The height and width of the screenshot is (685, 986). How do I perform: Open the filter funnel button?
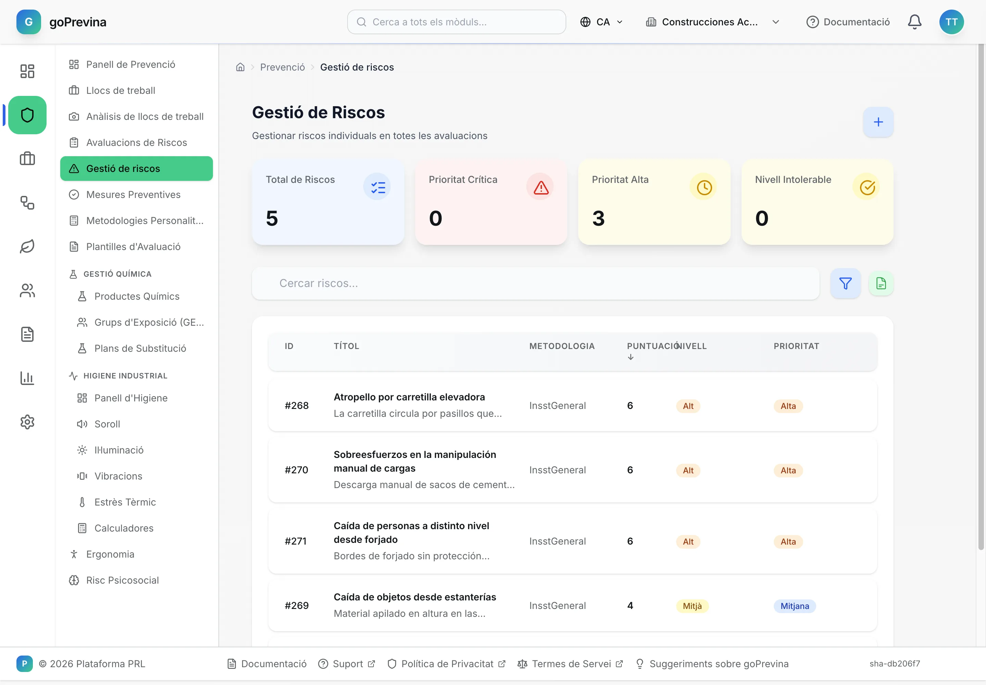(x=845, y=283)
